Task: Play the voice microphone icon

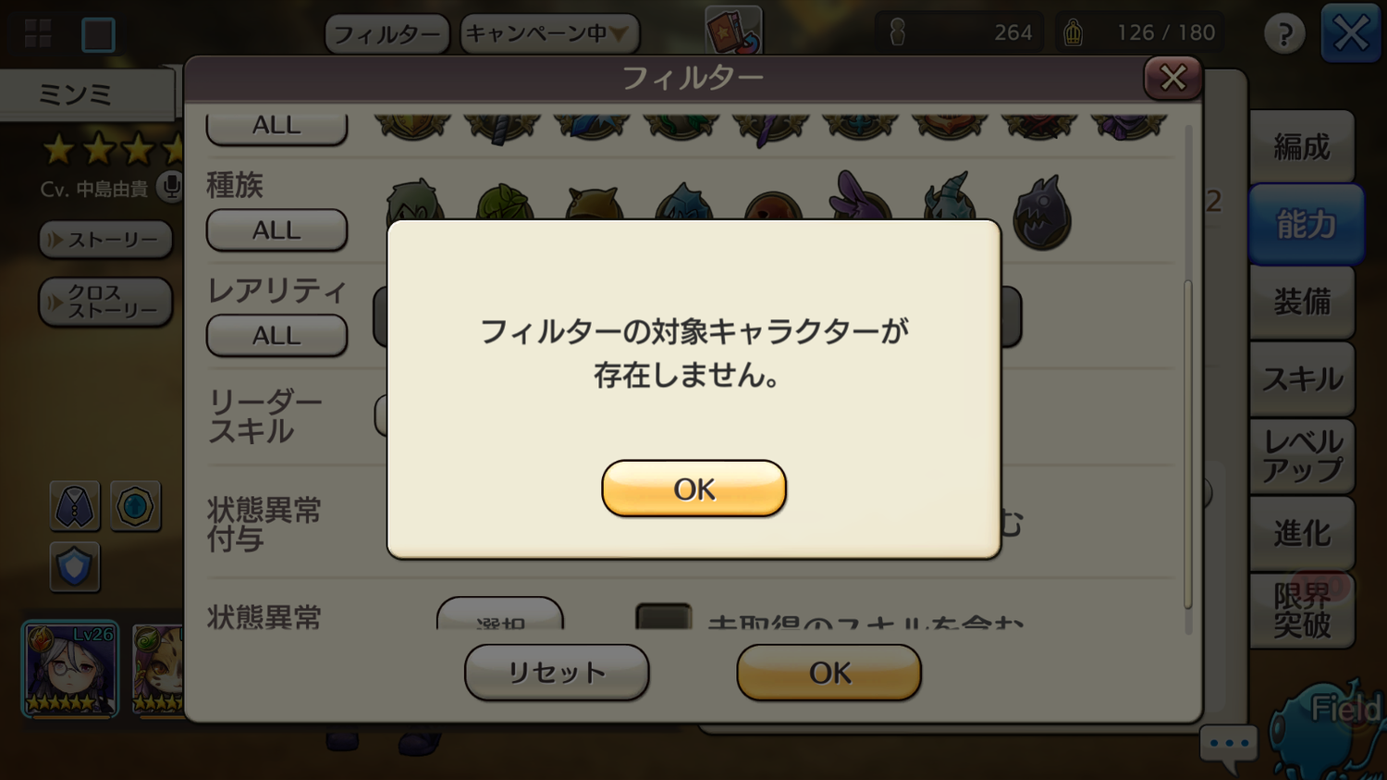Action: (170, 188)
